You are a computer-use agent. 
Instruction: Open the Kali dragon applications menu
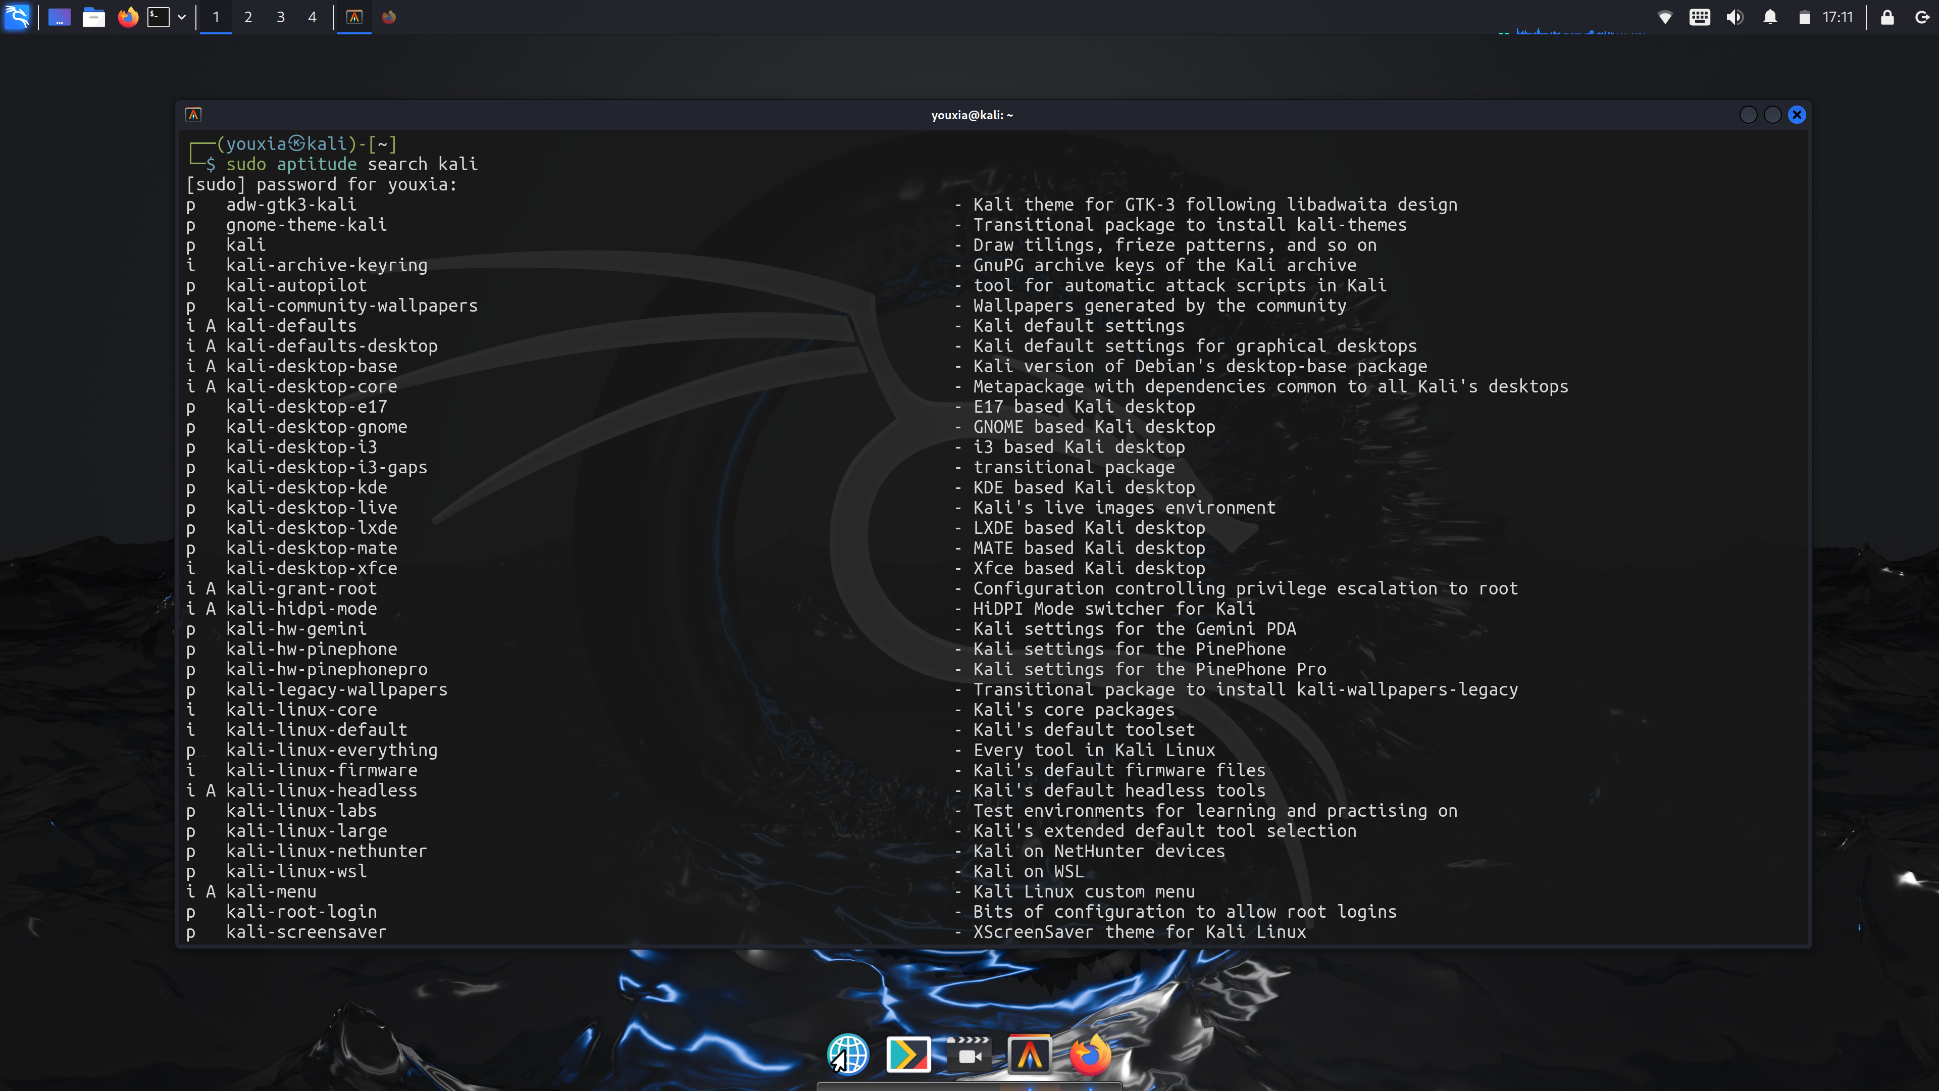click(x=17, y=17)
